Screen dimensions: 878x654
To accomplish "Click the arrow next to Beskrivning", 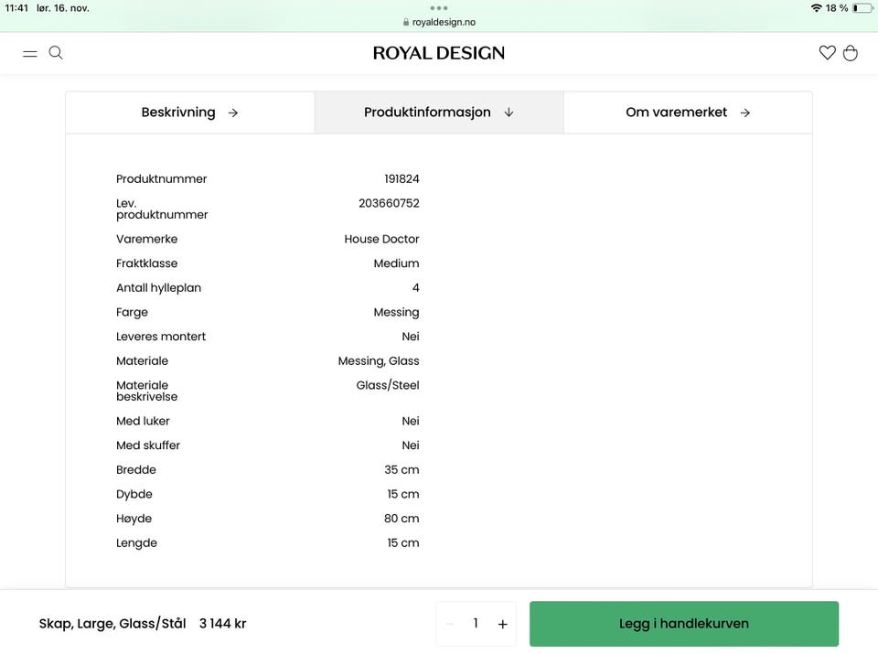I will [x=233, y=113].
